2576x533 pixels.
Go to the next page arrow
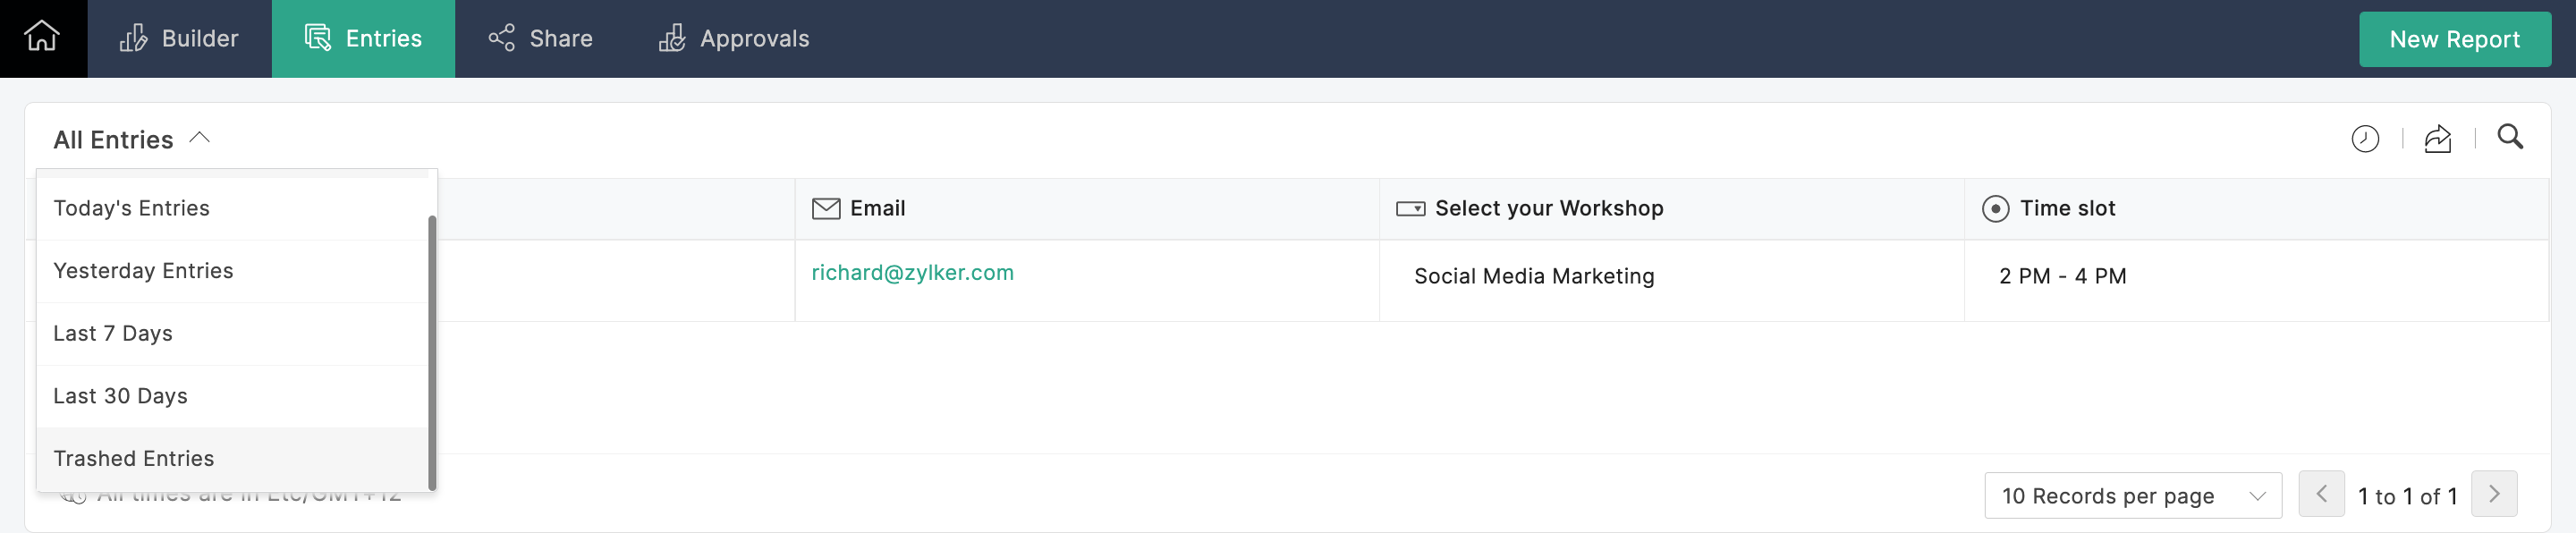(x=2493, y=494)
